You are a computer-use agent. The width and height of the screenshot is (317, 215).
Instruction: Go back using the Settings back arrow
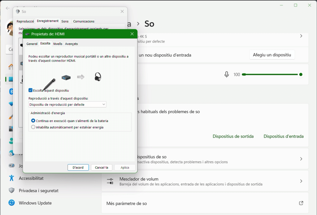point(8,8)
